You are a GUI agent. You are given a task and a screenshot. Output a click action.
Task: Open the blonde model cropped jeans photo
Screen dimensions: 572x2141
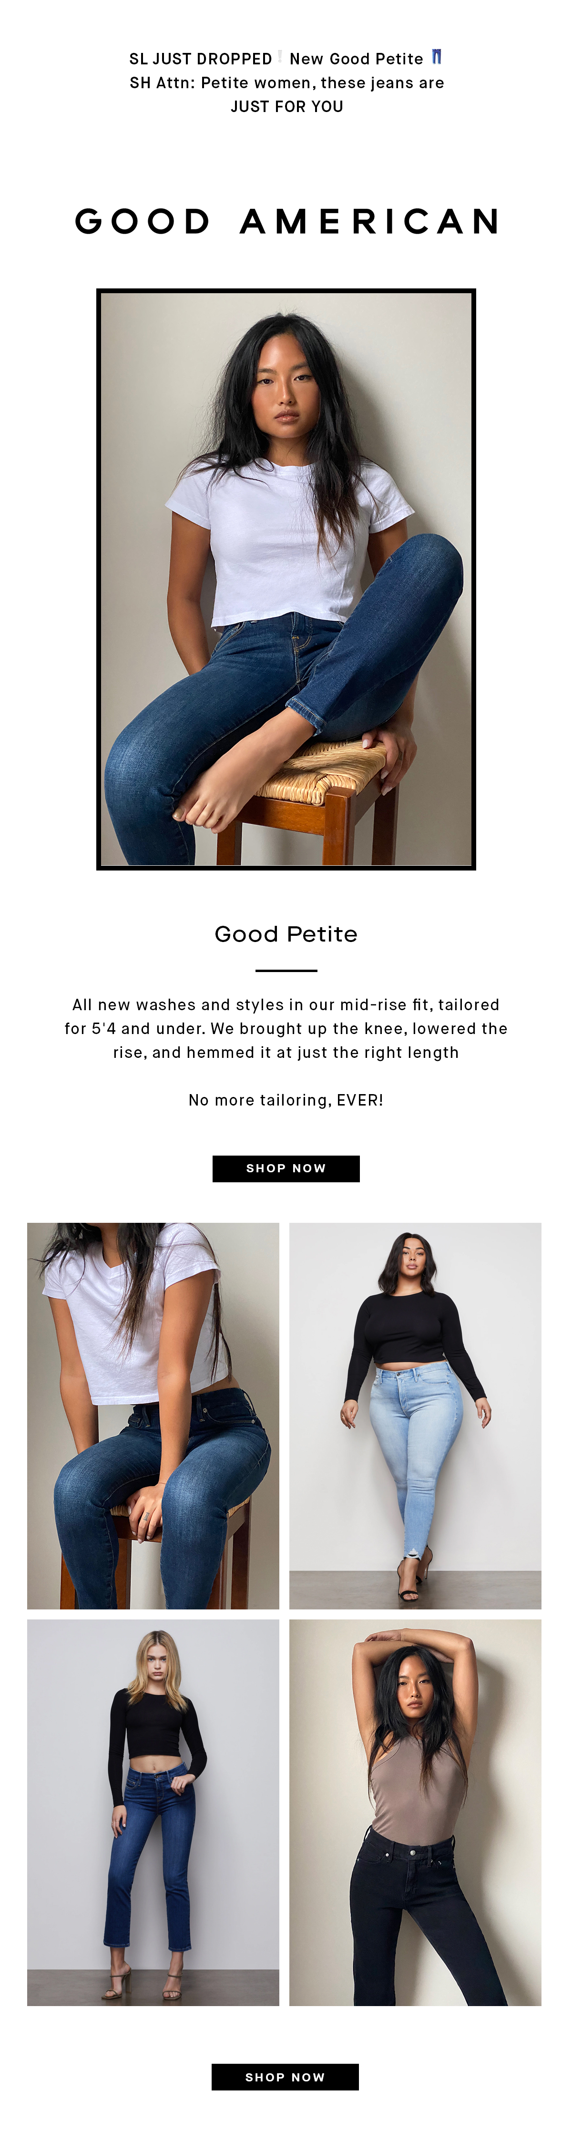pyautogui.click(x=153, y=1812)
